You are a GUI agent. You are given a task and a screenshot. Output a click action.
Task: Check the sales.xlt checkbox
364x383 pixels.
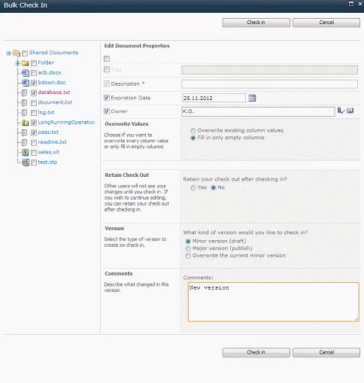[34, 153]
